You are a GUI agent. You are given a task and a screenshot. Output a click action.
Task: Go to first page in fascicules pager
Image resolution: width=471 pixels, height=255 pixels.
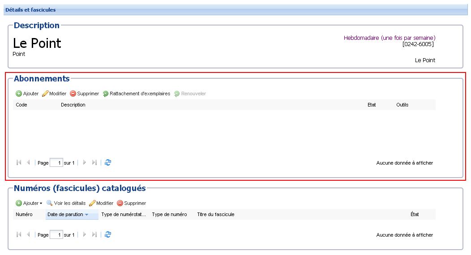coord(19,234)
